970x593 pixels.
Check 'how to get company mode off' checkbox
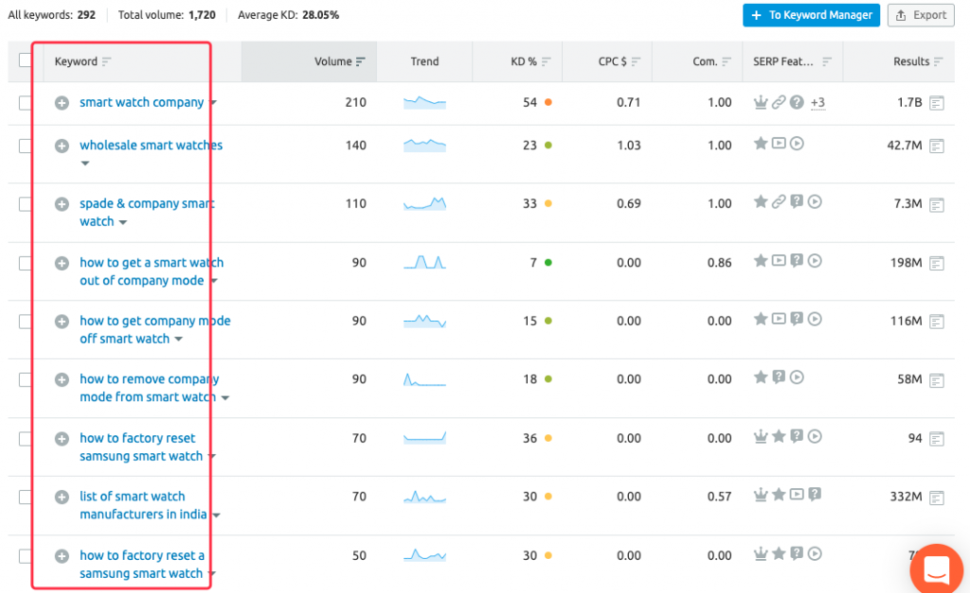click(26, 322)
